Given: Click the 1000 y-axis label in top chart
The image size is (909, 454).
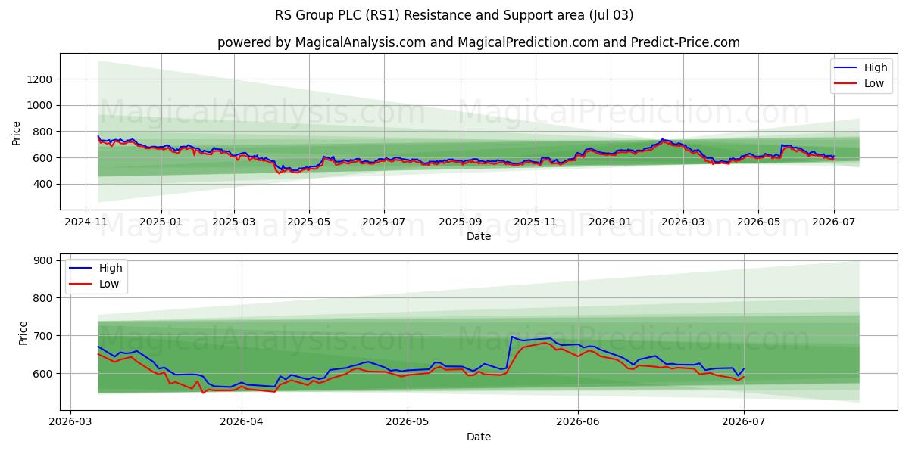Looking at the screenshot, I should point(41,105).
